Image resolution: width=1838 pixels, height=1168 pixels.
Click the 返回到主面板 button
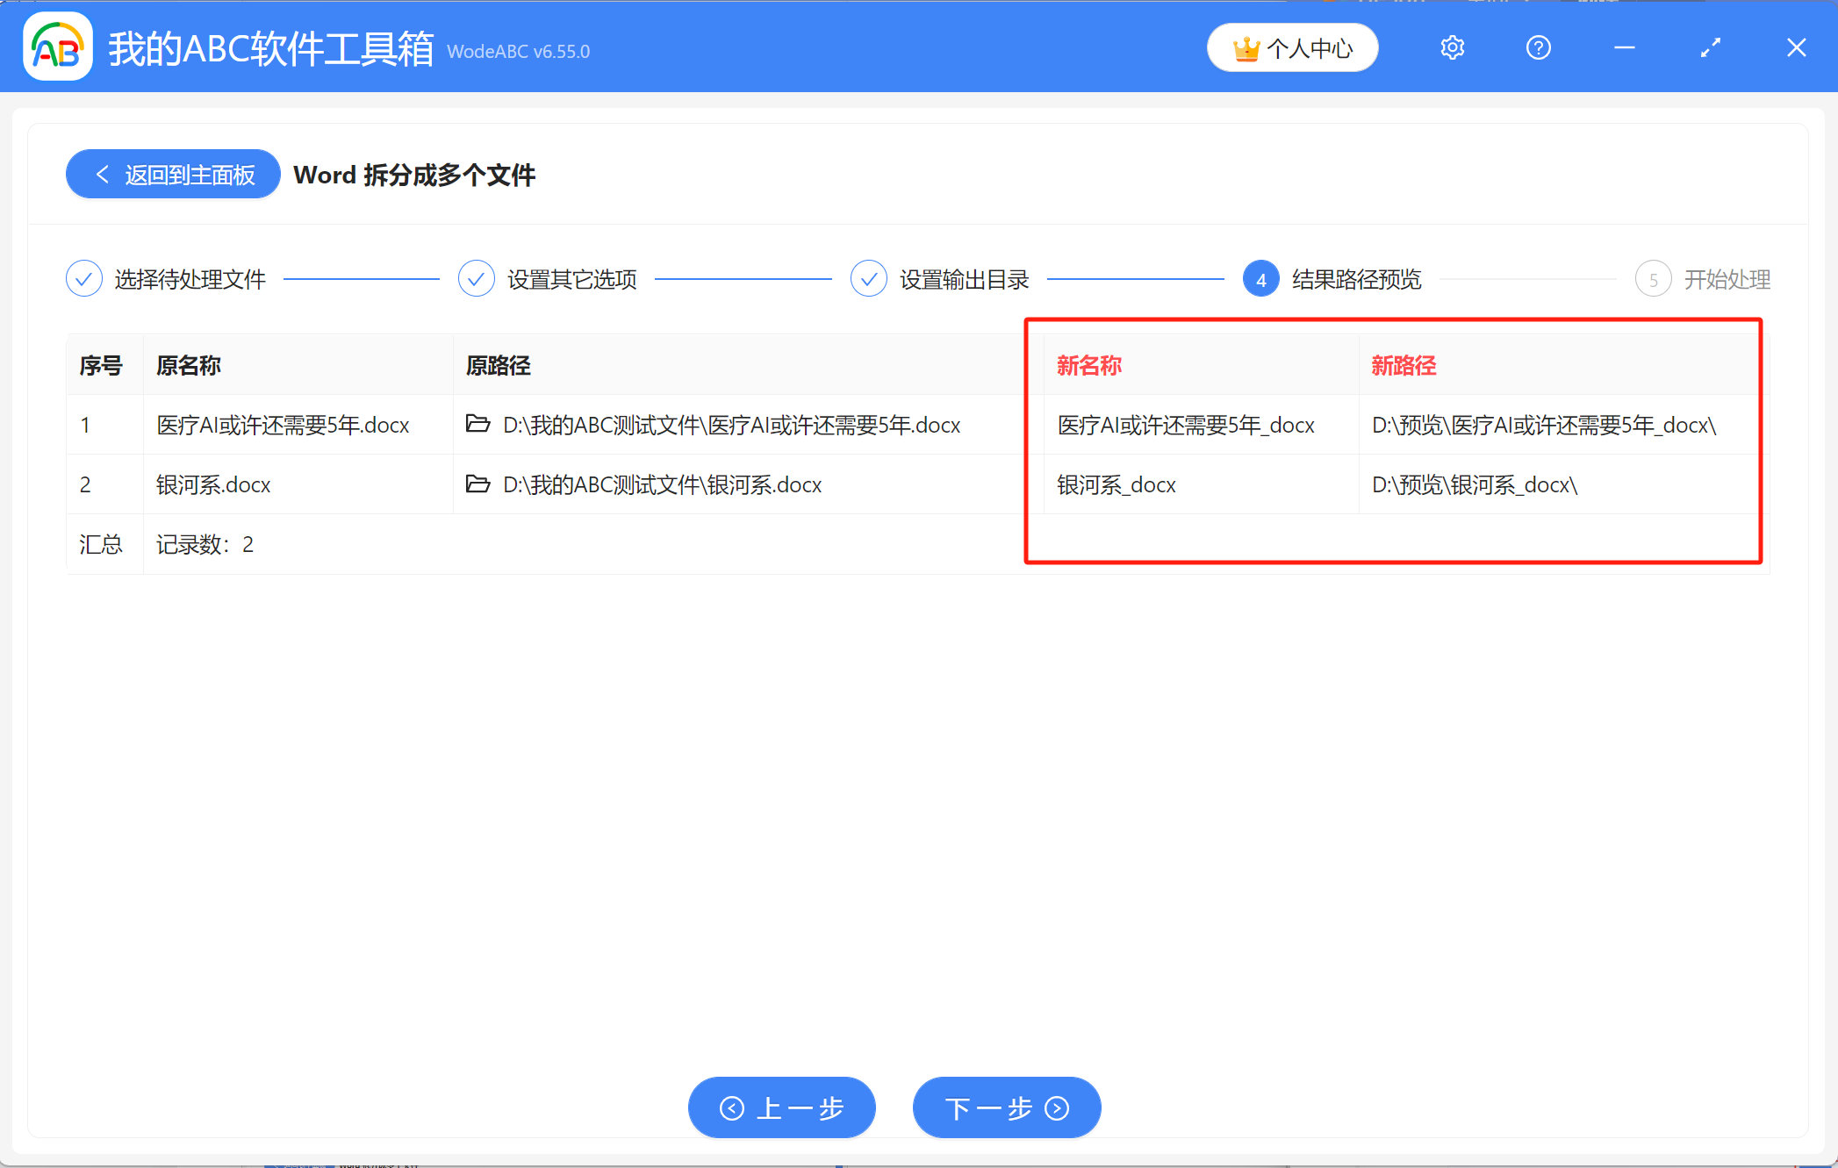[172, 174]
